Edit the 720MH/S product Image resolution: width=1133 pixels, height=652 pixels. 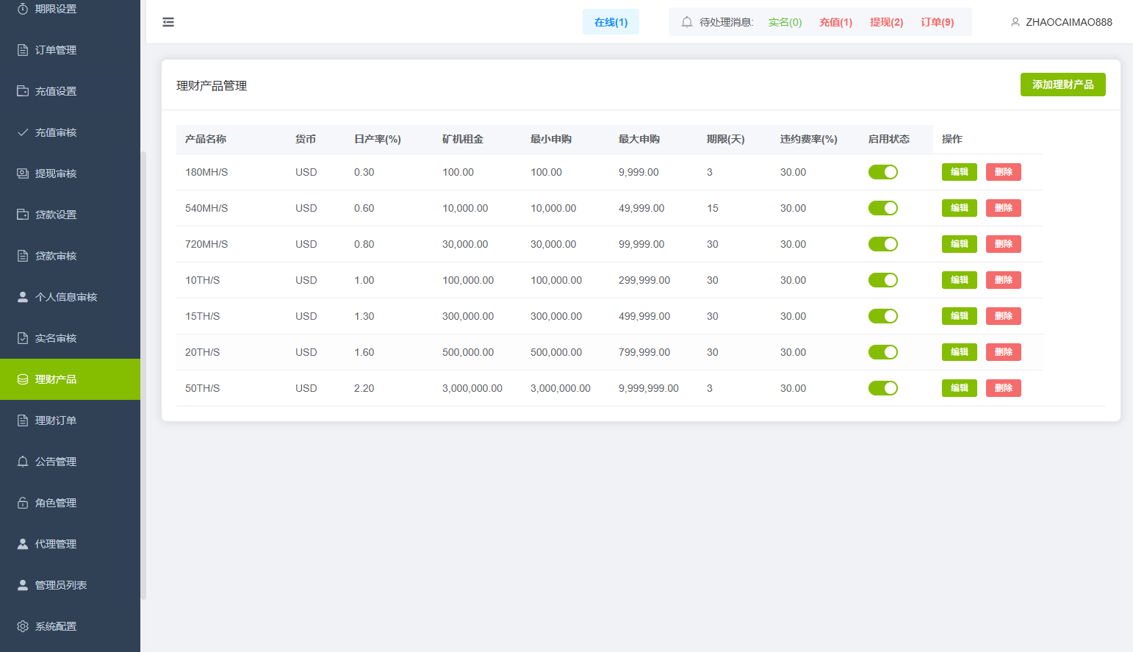tap(959, 244)
